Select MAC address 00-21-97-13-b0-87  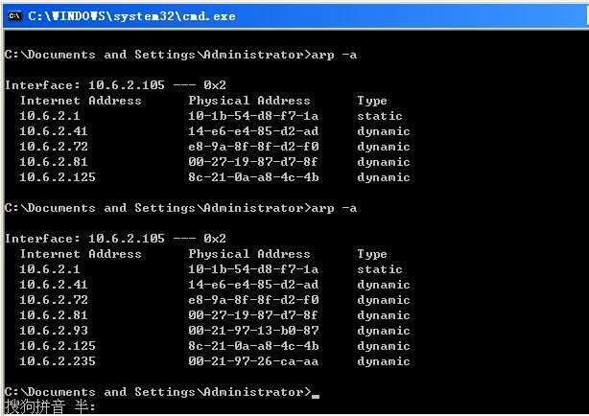(253, 331)
